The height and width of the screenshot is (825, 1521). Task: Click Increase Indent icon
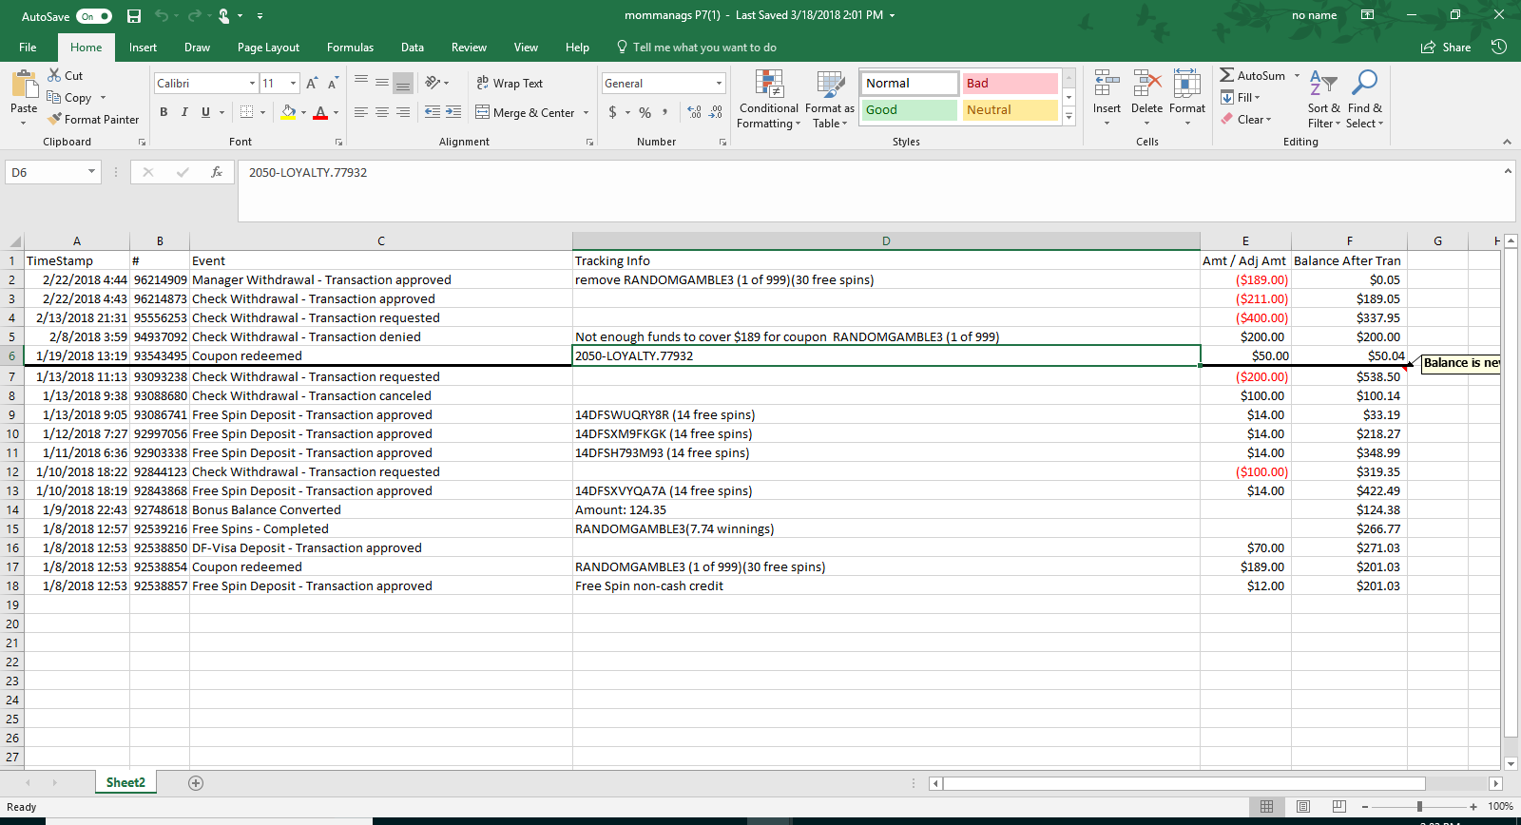[x=453, y=112]
